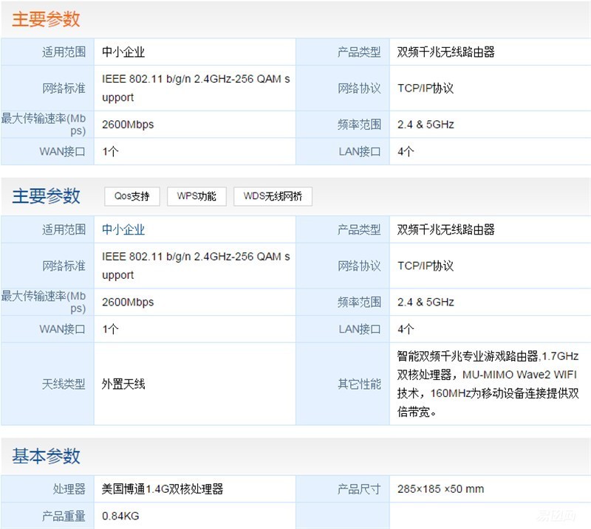Open the blue 中小企业 link
The width and height of the screenshot is (591, 529).
tap(123, 229)
